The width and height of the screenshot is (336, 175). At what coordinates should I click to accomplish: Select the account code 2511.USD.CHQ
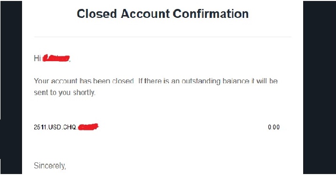tap(55, 127)
